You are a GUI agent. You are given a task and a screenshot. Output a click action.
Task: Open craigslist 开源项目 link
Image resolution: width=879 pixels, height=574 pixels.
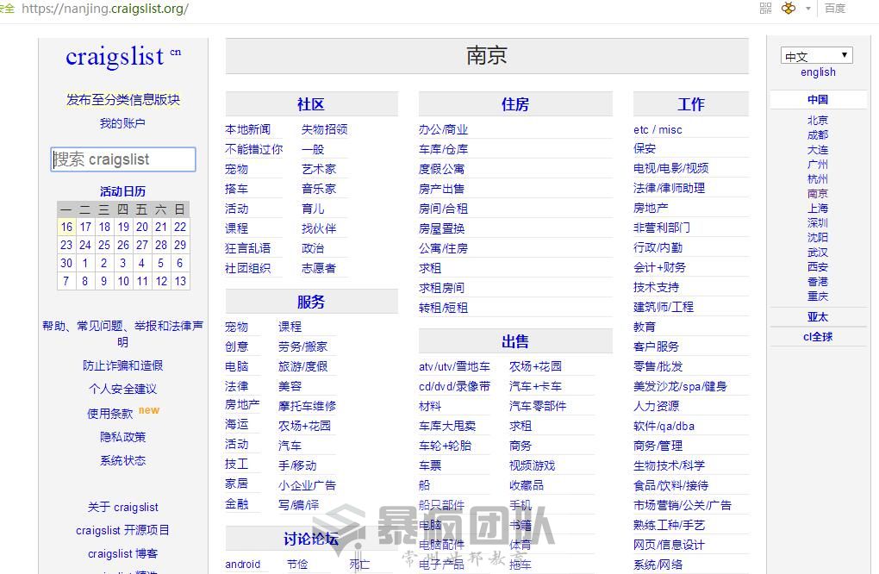pyautogui.click(x=122, y=530)
